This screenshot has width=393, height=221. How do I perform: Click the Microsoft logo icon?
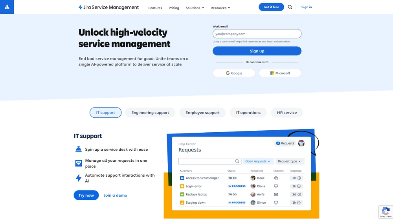click(272, 73)
